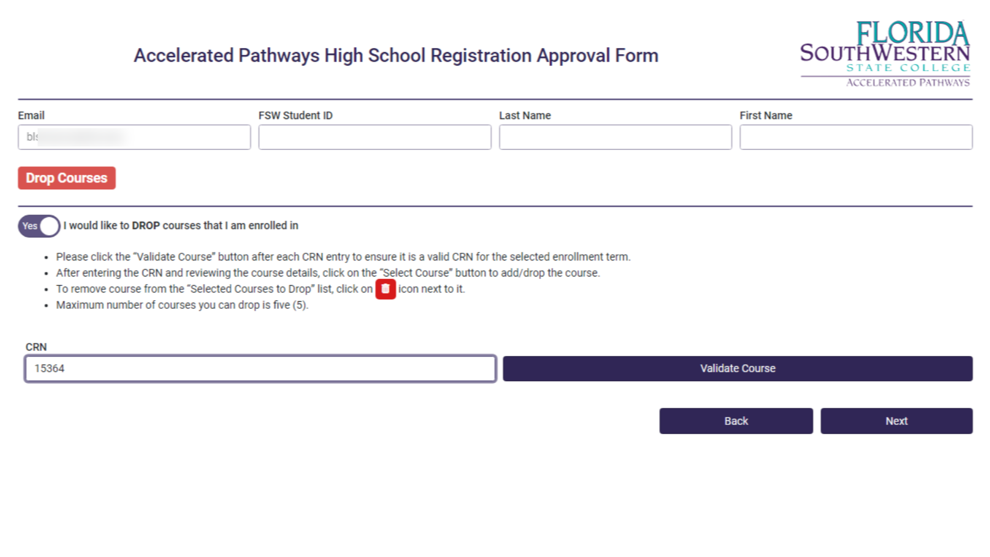990x557 pixels.
Task: Click the FSW Student ID label
Action: pyautogui.click(x=295, y=116)
